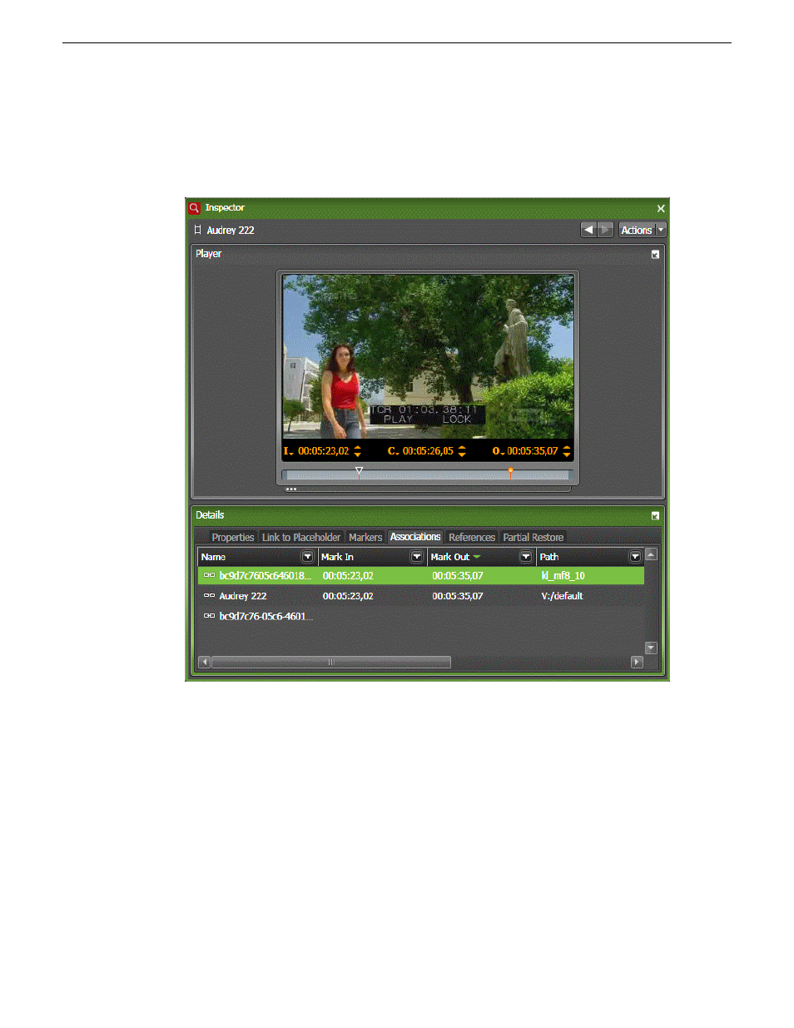794x1028 pixels.
Task: Open the Actions dropdown arrow
Action: pyautogui.click(x=661, y=230)
